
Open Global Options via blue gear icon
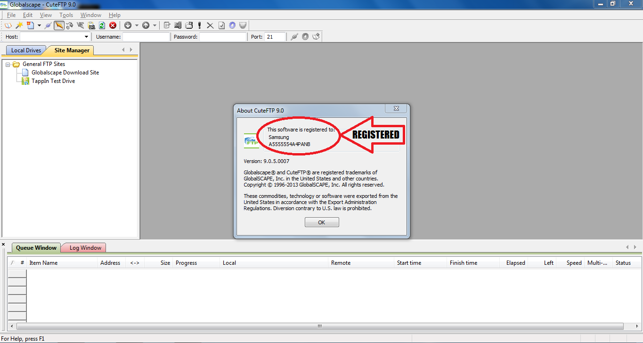232,25
